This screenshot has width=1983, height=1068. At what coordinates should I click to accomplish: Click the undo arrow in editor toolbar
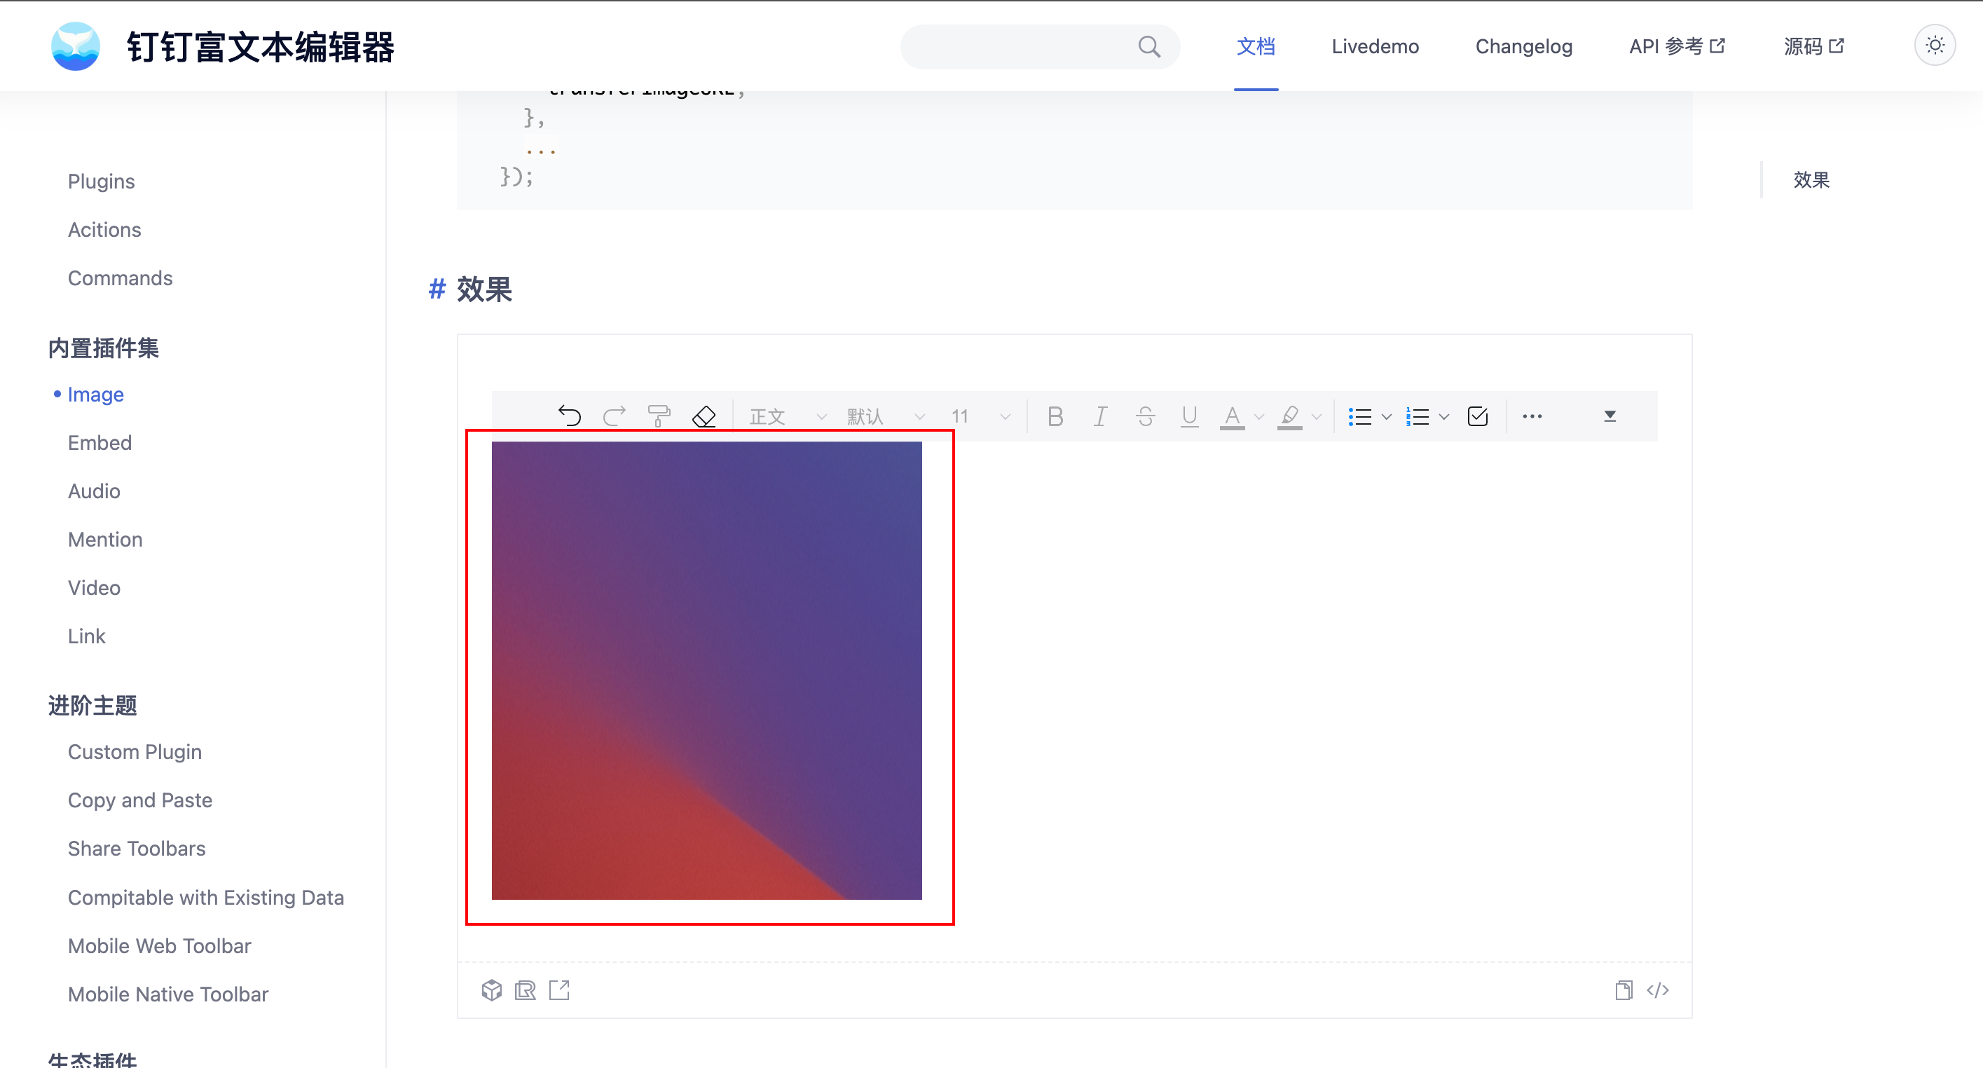pyautogui.click(x=569, y=416)
